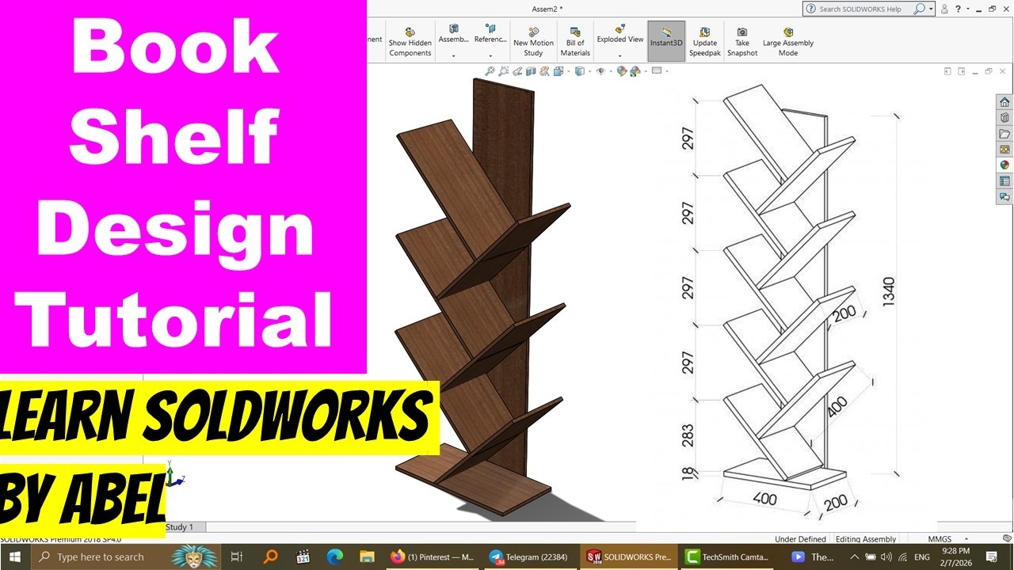Open the Design Library task pane tab

[1004, 118]
